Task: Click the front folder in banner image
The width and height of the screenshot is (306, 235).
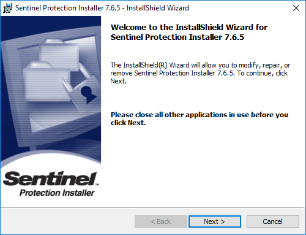Action: tap(47, 82)
